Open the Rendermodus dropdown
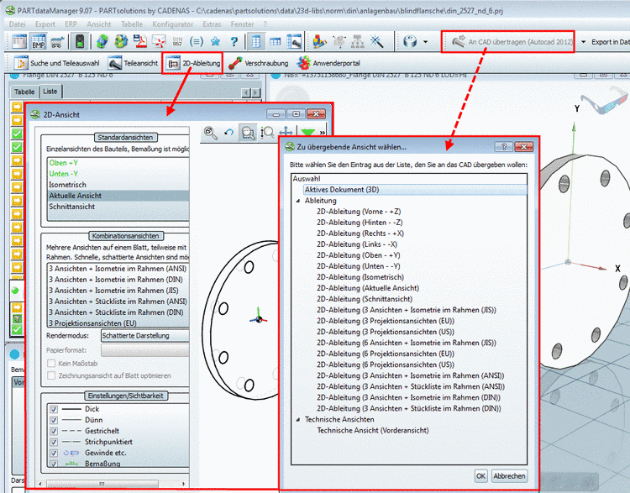630x493 pixels. (x=144, y=335)
